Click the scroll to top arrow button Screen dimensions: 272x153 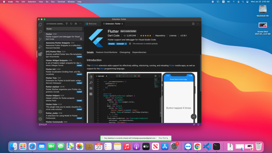pos(194,117)
